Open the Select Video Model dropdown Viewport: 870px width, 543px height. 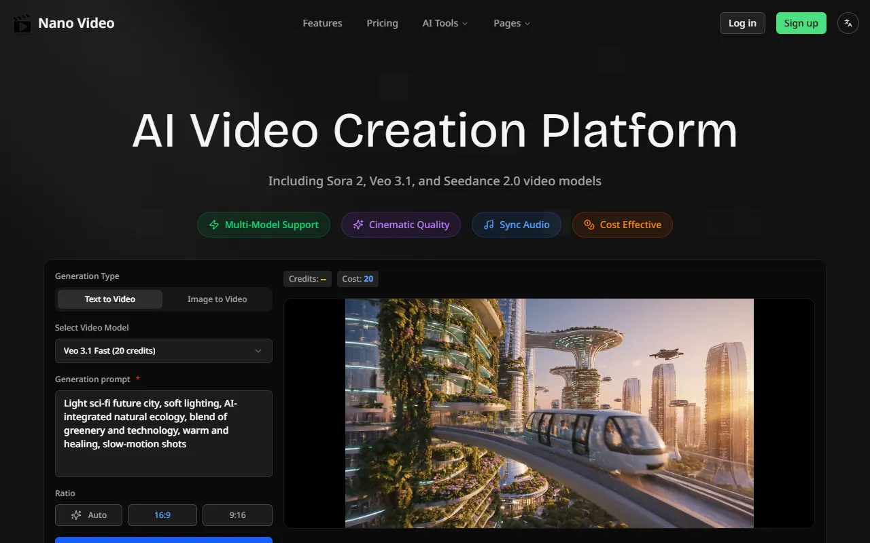tap(163, 351)
